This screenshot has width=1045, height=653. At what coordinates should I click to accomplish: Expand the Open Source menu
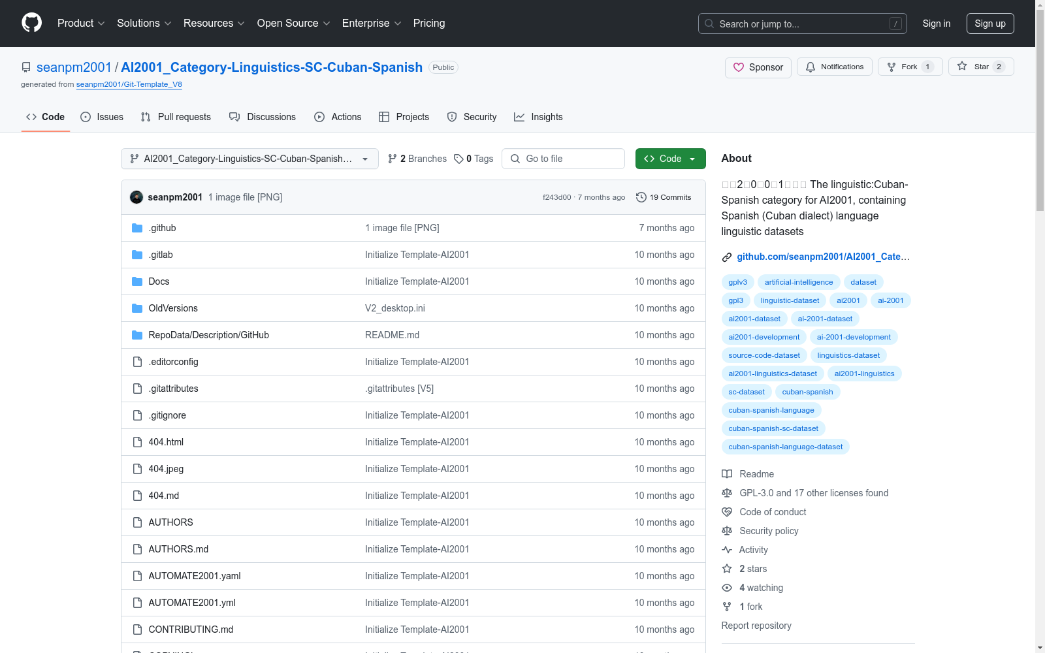pos(294,23)
